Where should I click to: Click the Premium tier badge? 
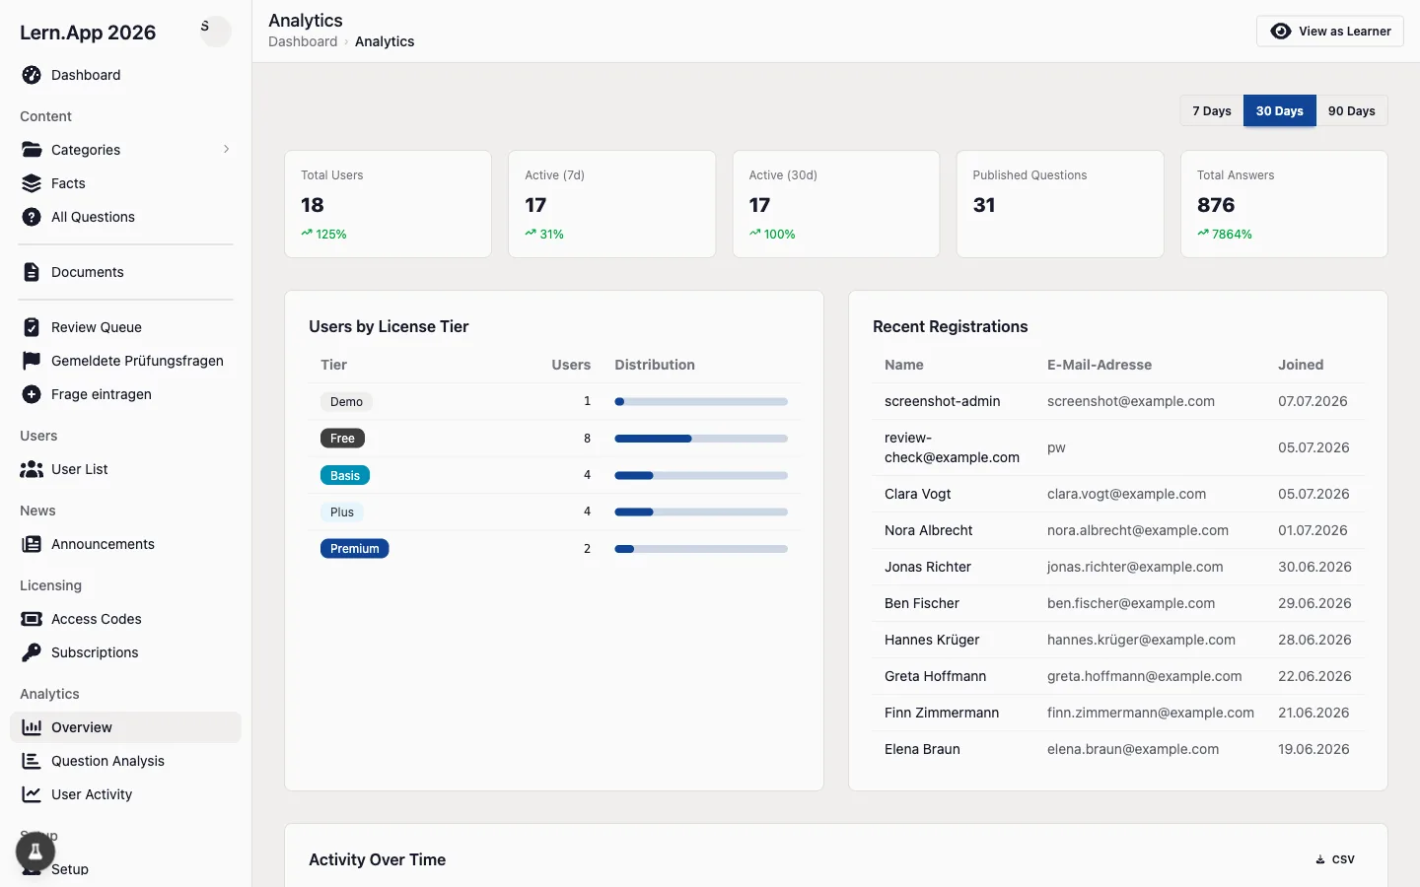355,549
